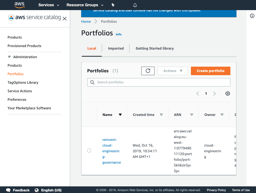Click the Create portfolio button
This screenshot has width=256, height=193.
pos(210,71)
